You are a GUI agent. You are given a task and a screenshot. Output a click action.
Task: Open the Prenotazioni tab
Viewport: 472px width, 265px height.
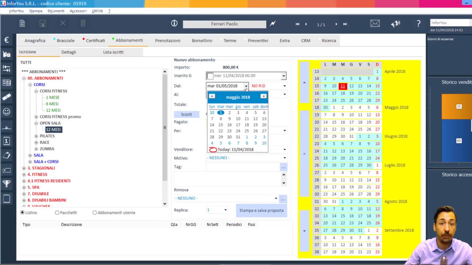click(x=167, y=40)
